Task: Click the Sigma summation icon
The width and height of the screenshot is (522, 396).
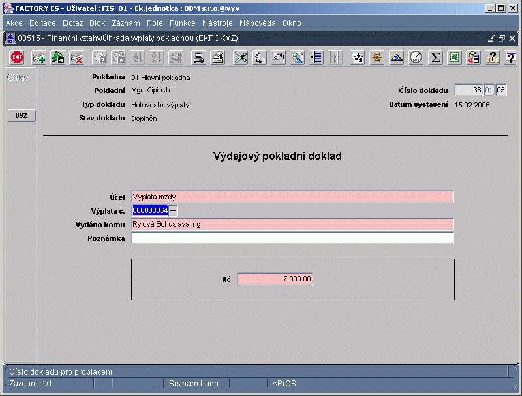Action: click(x=435, y=57)
